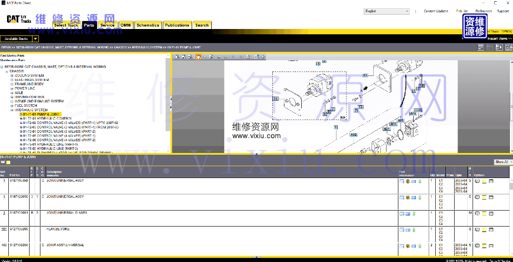Click gold S supersession icon in first row

408,181
